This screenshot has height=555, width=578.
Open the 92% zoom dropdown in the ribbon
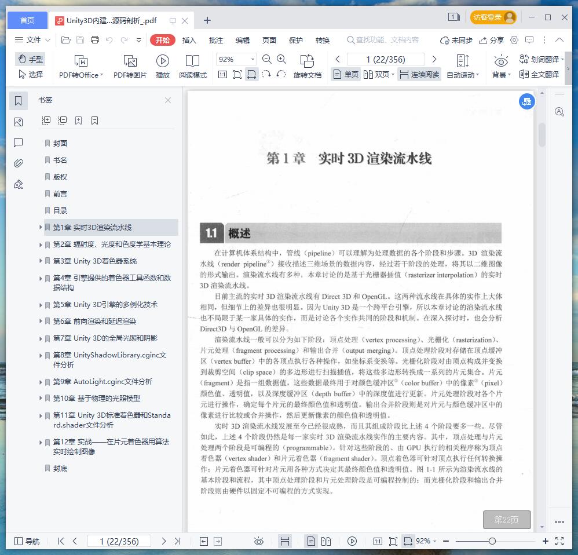pos(253,59)
